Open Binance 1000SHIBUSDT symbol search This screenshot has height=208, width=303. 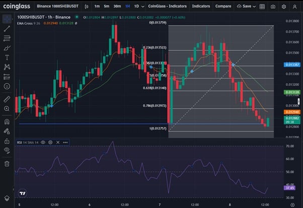pos(57,6)
